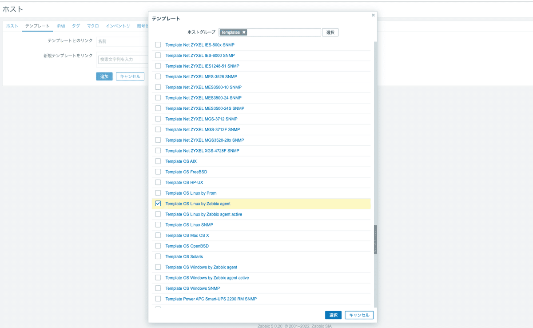Check the Template OS Windows SNMP checkbox

(158, 288)
